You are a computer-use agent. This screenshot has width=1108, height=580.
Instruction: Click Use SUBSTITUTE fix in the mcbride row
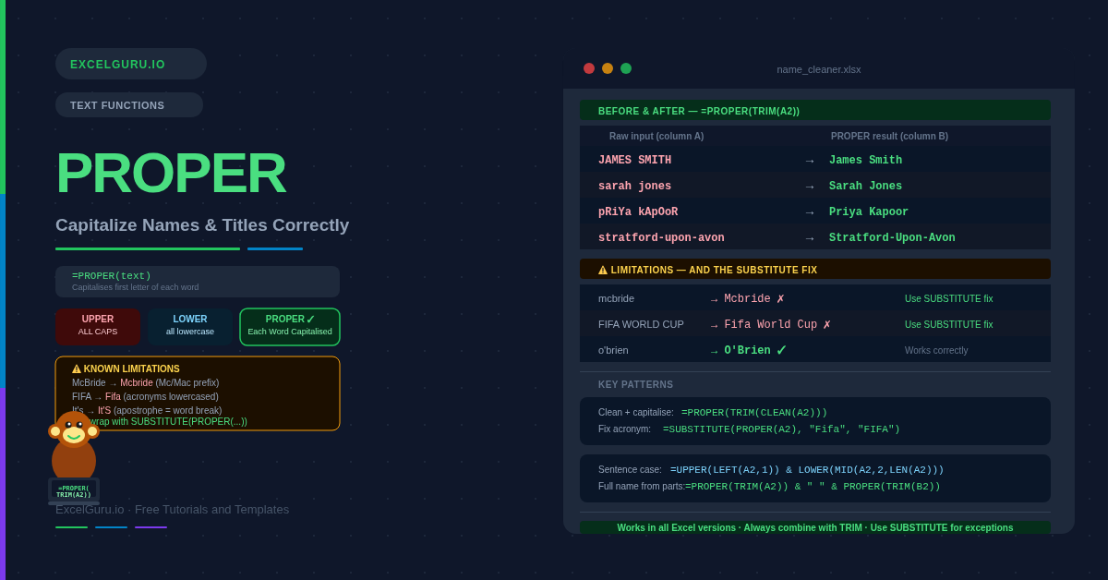click(x=948, y=299)
